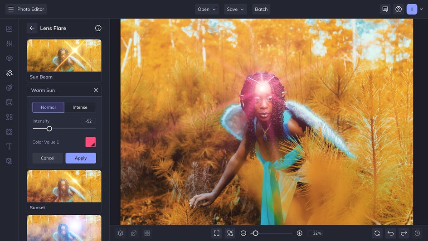Click the collapse-arrows zoom icon
The height and width of the screenshot is (241, 428).
[230, 233]
